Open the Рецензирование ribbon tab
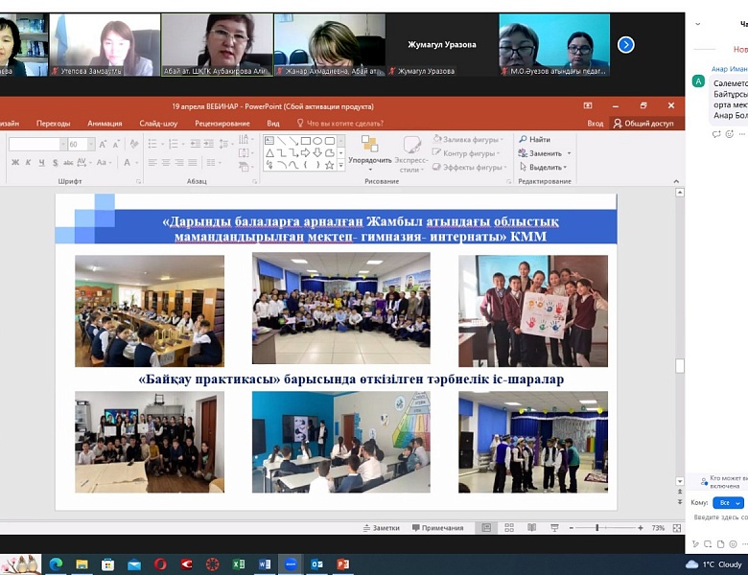This screenshot has height=575, width=748. coord(222,123)
